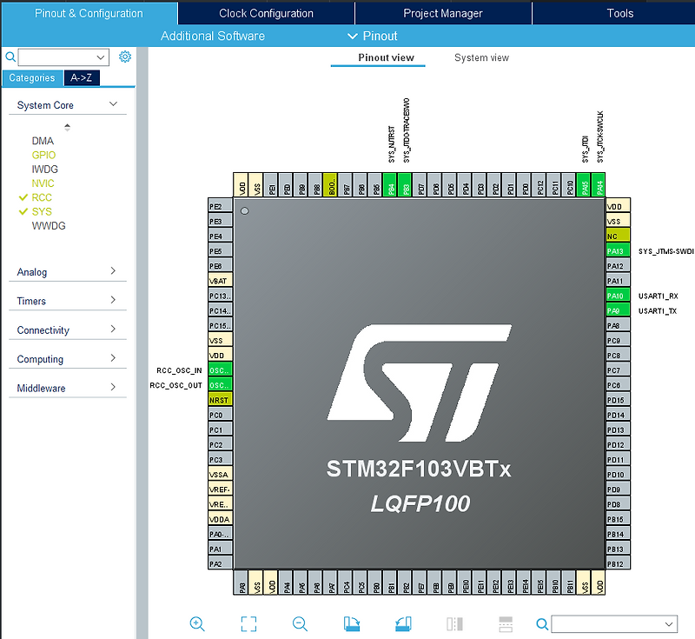Image resolution: width=695 pixels, height=639 pixels.
Task: Open the Project Manager tab
Action: pos(443,13)
